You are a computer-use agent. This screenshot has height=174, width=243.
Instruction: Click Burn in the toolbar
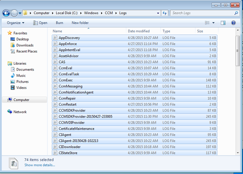coord(59,23)
